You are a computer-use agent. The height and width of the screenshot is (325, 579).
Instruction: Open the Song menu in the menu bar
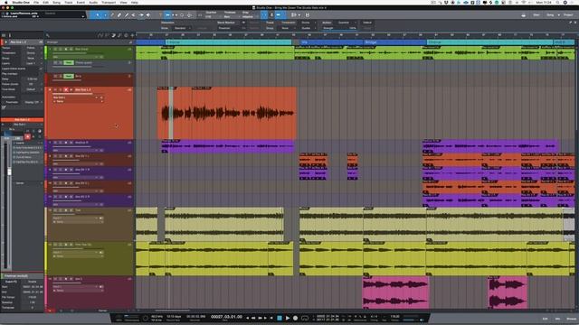coord(56,2)
